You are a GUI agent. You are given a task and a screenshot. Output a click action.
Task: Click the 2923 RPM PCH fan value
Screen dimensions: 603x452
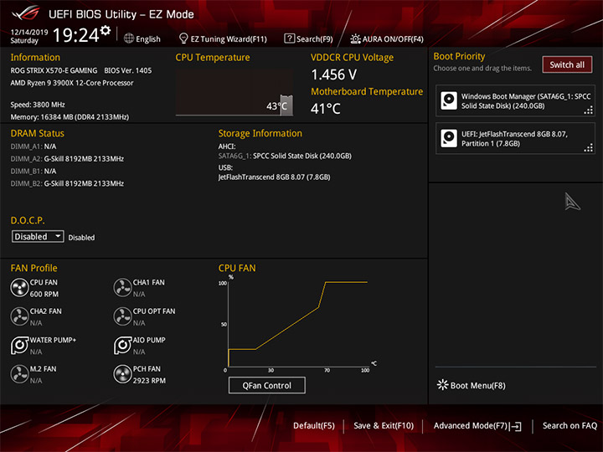point(149,381)
